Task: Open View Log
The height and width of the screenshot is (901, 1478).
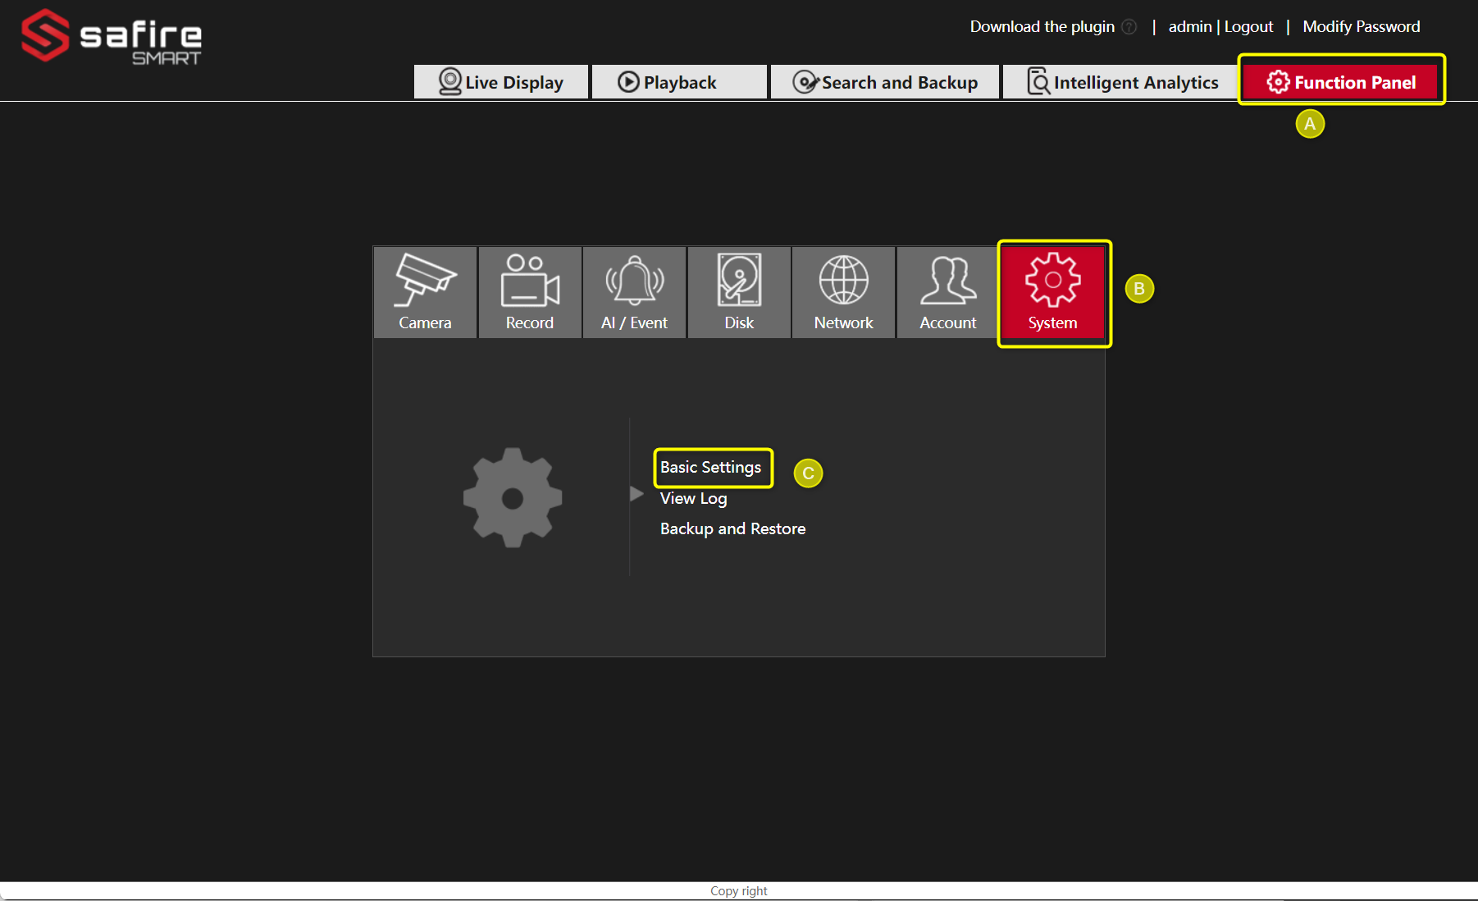Action: (x=693, y=498)
